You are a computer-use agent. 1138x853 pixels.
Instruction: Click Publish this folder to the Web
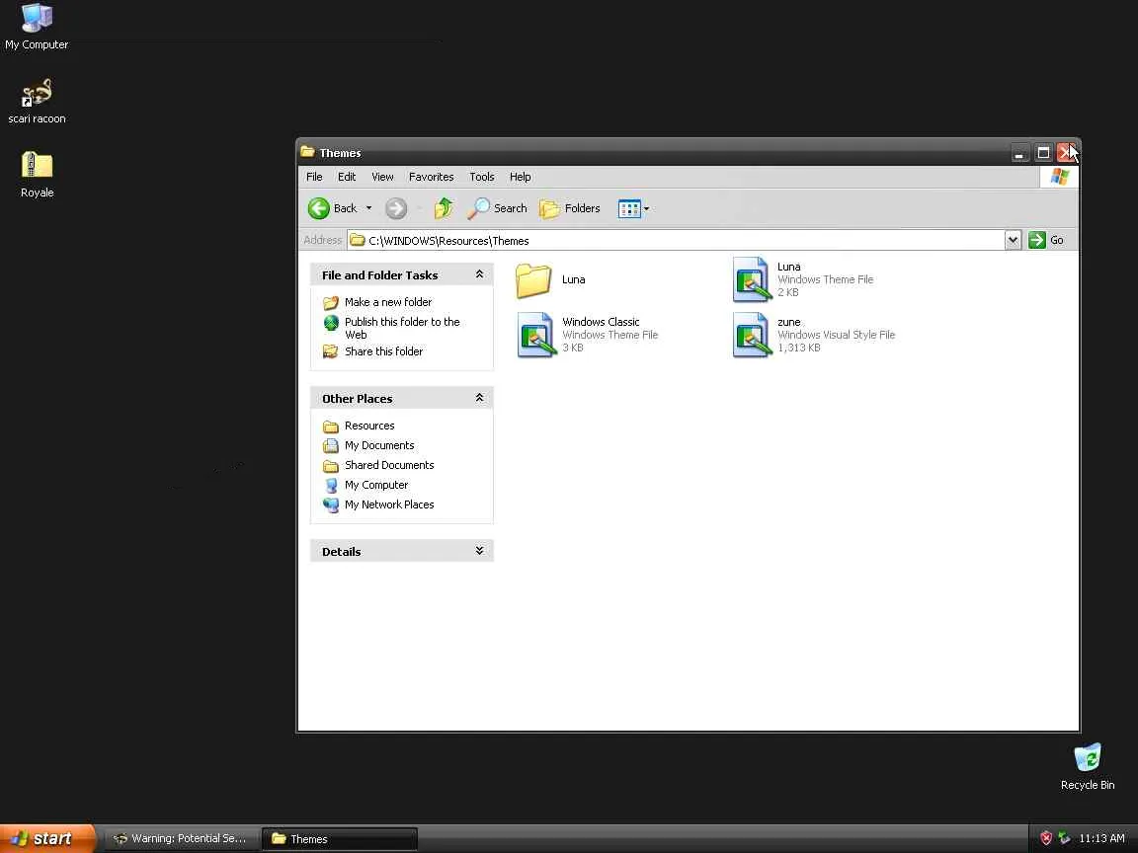(x=402, y=328)
